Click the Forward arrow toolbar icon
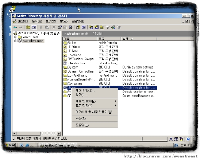 coord(20,27)
